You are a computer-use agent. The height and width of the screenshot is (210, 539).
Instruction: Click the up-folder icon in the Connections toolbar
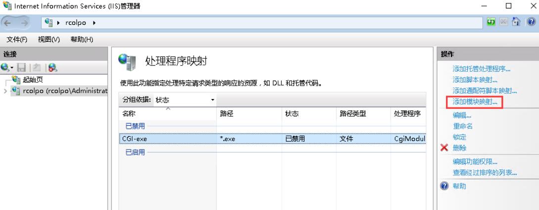(x=37, y=67)
